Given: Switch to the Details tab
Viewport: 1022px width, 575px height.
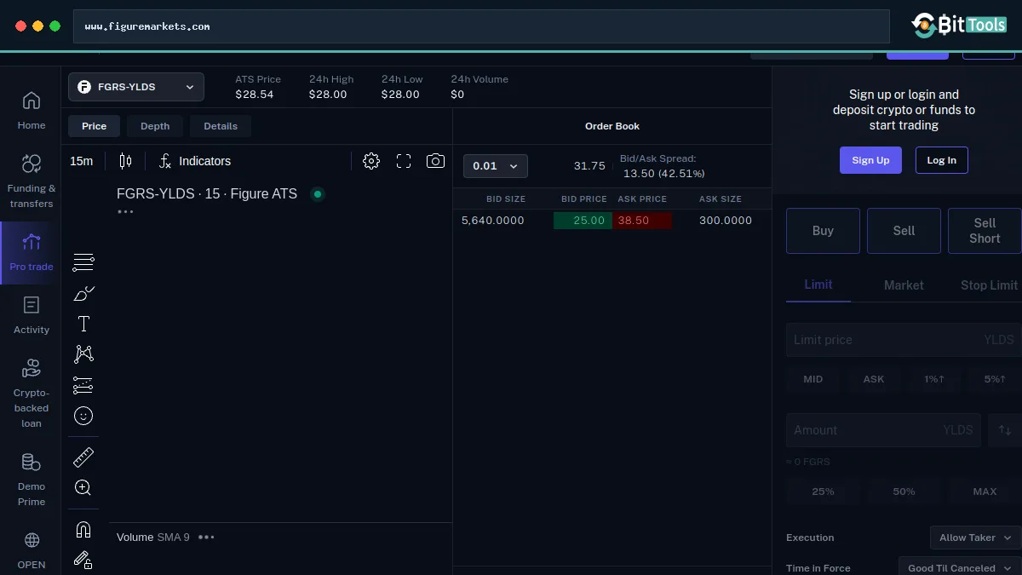Looking at the screenshot, I should [x=221, y=126].
